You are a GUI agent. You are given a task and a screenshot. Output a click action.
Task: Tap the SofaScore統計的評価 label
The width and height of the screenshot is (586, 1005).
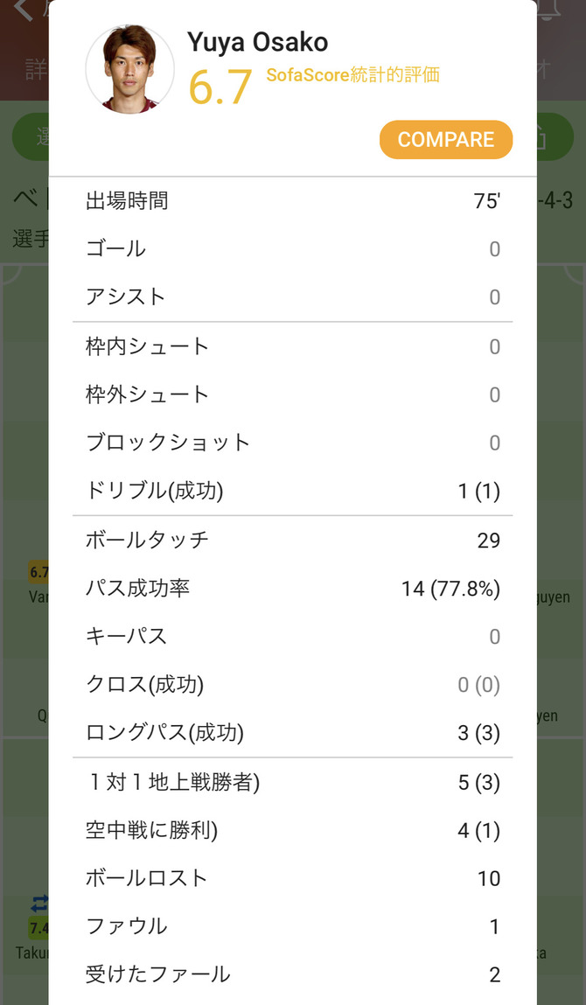point(352,75)
